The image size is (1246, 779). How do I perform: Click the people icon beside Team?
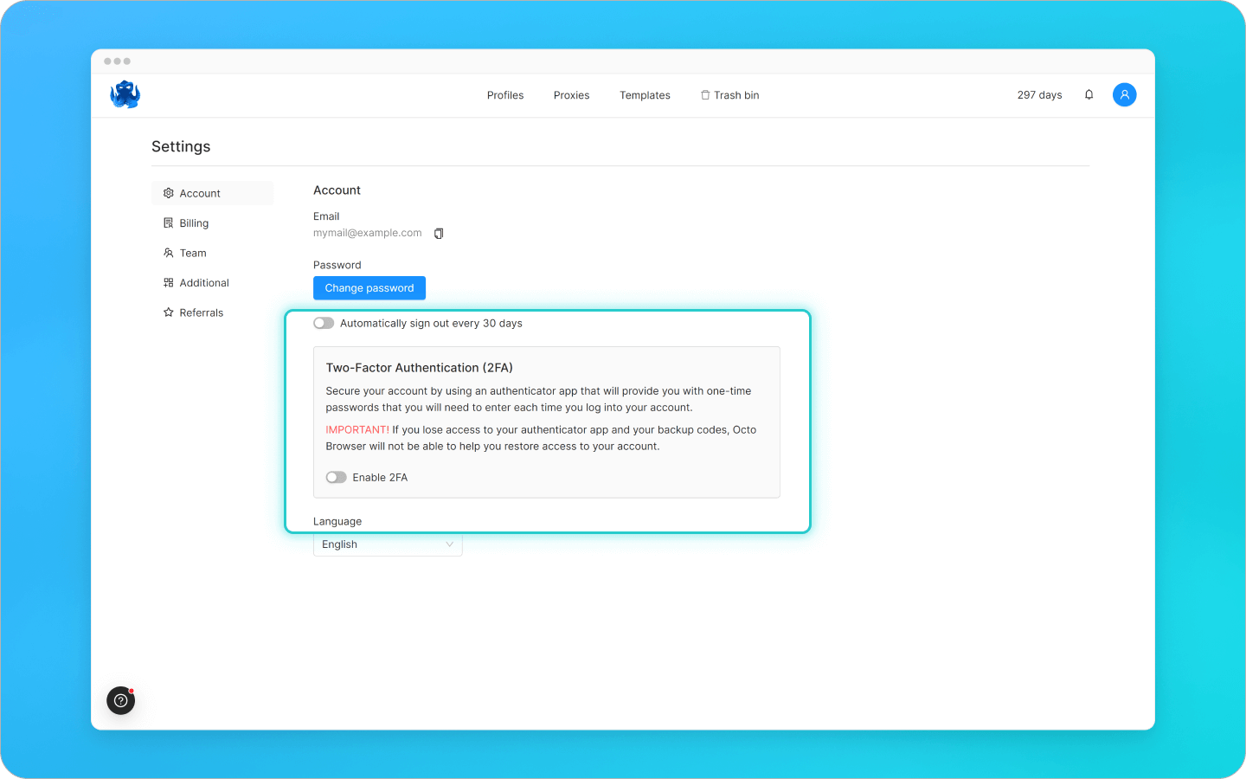(168, 253)
